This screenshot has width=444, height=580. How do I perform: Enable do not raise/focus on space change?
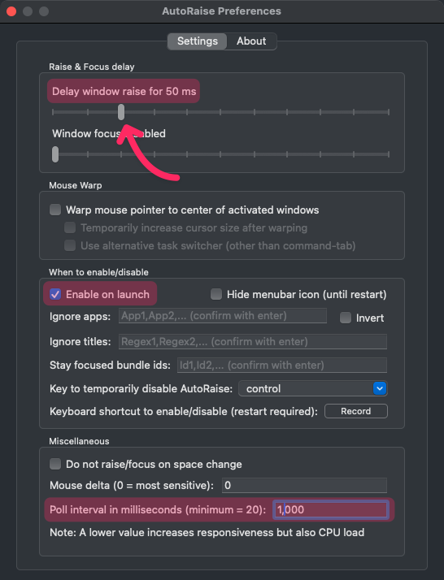(55, 464)
